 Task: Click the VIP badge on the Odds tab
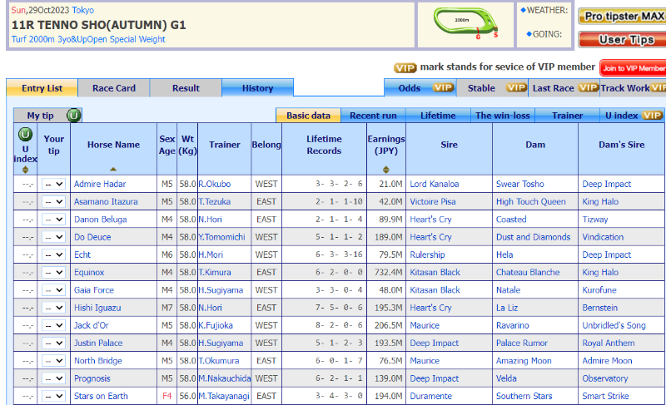(x=443, y=88)
